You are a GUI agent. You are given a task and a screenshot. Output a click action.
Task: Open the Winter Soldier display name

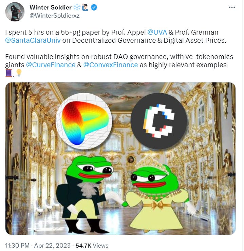[x=51, y=7]
